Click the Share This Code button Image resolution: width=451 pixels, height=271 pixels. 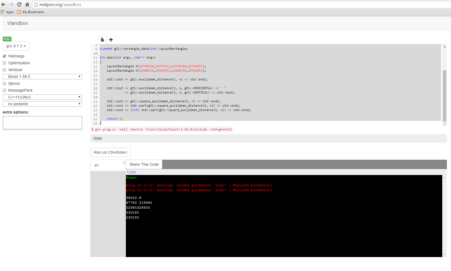tap(144, 164)
